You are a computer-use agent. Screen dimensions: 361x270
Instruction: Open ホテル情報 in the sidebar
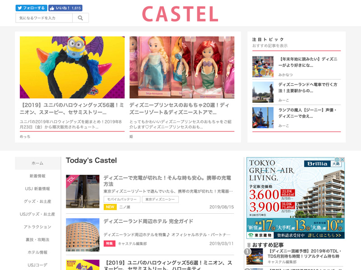point(37,252)
